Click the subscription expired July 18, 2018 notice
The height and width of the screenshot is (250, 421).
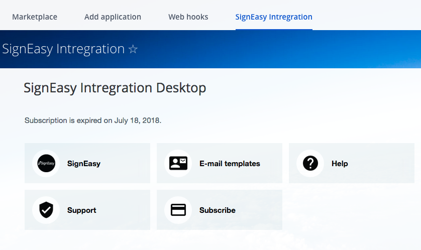[93, 120]
